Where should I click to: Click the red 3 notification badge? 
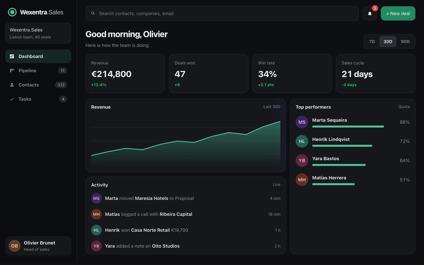[x=375, y=8]
